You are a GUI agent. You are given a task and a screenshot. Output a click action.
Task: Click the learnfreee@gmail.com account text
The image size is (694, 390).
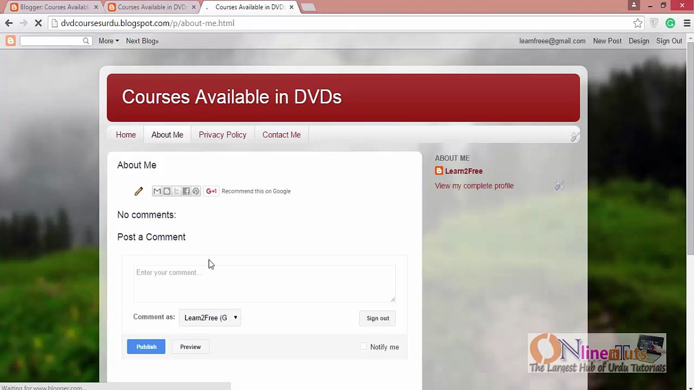552,41
